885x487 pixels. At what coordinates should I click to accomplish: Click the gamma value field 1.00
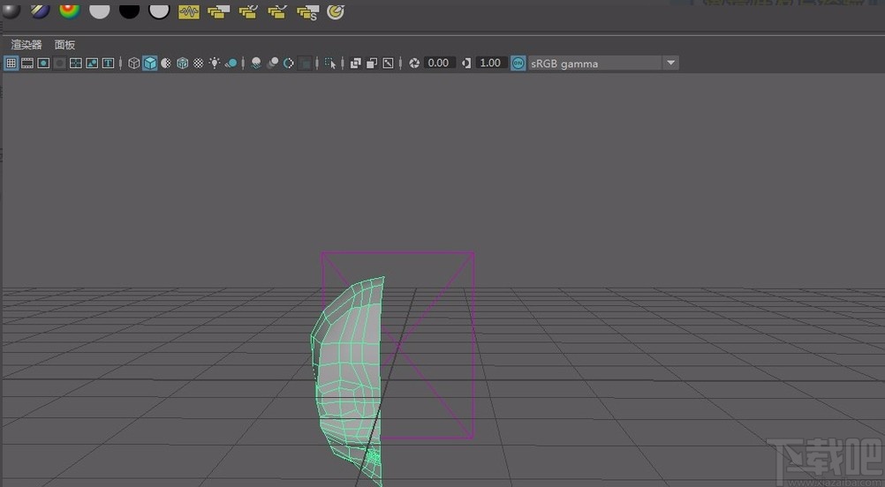(x=490, y=64)
